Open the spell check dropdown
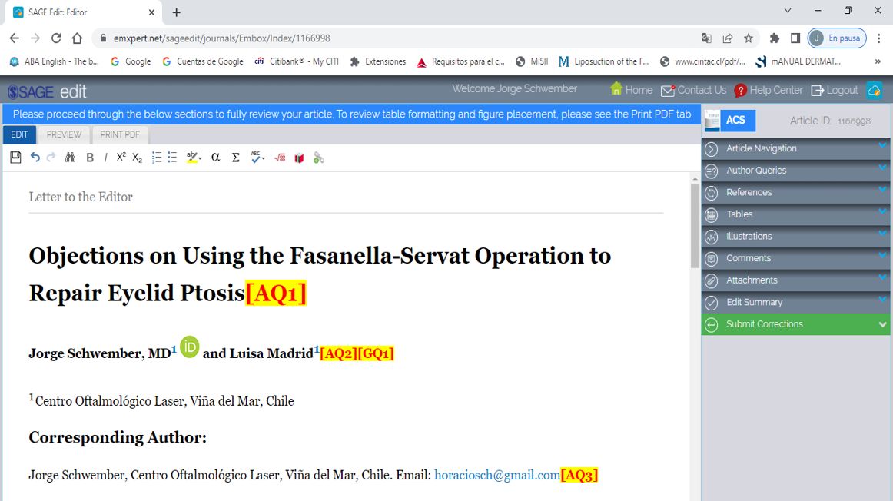The height and width of the screenshot is (501, 893). (258, 158)
